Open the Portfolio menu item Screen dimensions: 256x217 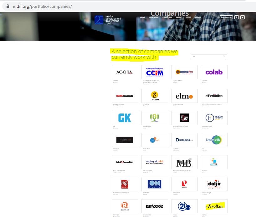pyautogui.click(x=167, y=18)
